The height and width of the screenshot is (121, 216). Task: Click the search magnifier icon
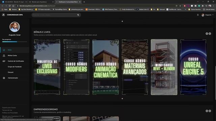[x=78, y=15]
